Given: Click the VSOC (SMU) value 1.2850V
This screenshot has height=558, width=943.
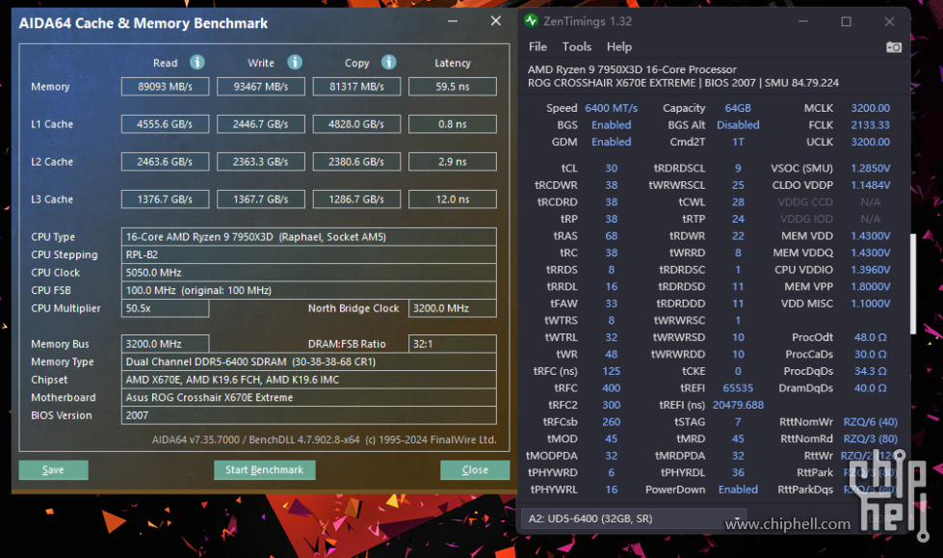Looking at the screenshot, I should point(870,169).
